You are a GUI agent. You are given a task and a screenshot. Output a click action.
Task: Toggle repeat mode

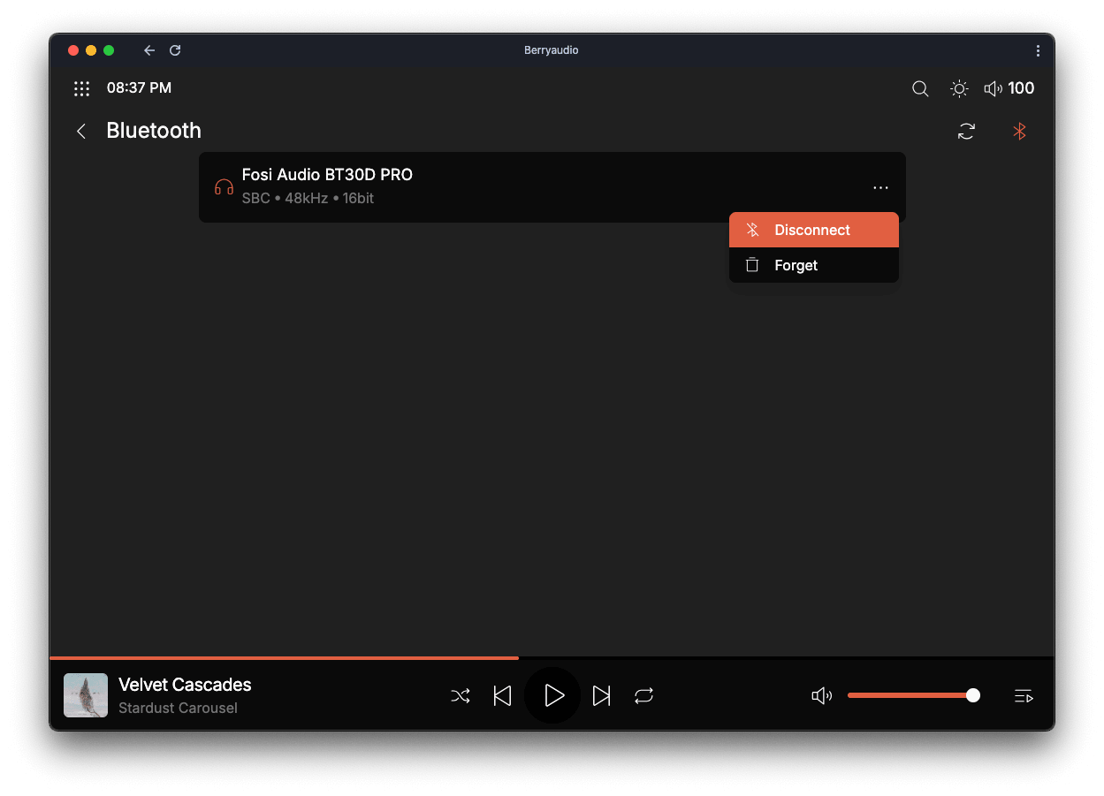(x=643, y=696)
